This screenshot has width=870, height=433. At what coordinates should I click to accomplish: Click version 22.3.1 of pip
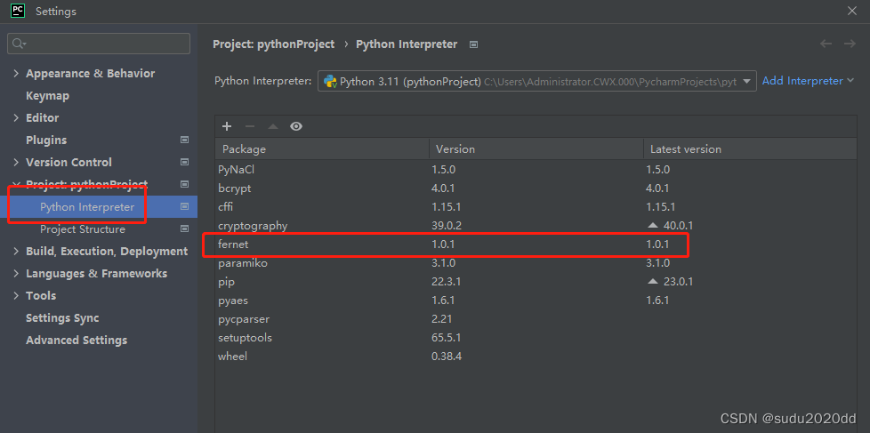[x=446, y=282]
